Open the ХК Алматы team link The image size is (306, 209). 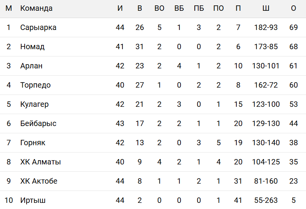click(x=40, y=162)
